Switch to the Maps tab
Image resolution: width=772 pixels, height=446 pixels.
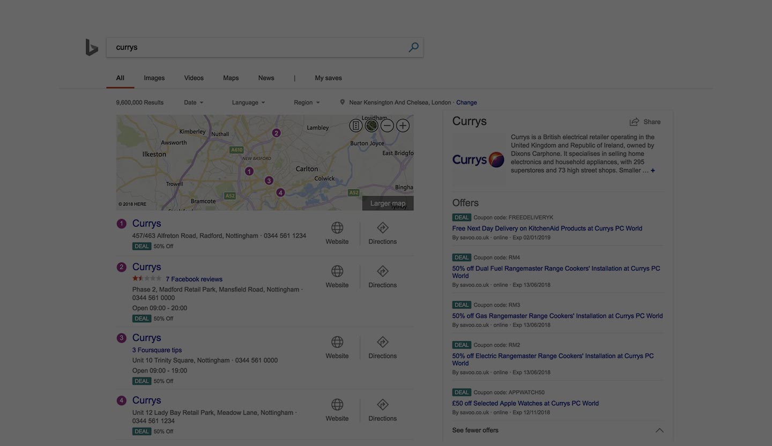(231, 78)
